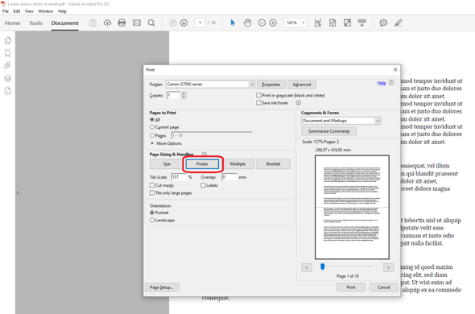Choose the selection arrow tool

click(233, 23)
